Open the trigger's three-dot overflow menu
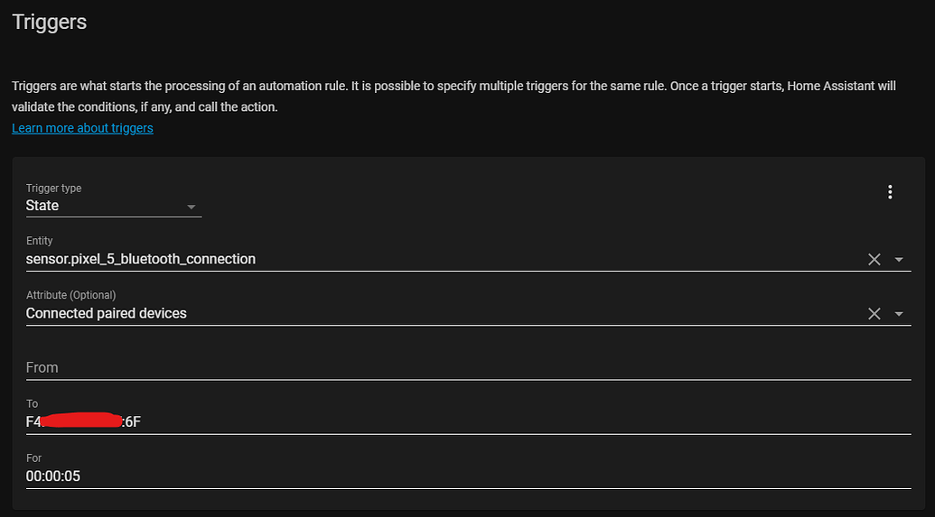This screenshot has height=517, width=935. click(890, 192)
